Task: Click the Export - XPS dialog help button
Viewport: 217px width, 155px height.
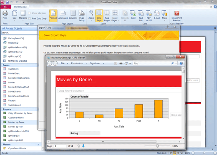Action: coord(168,27)
